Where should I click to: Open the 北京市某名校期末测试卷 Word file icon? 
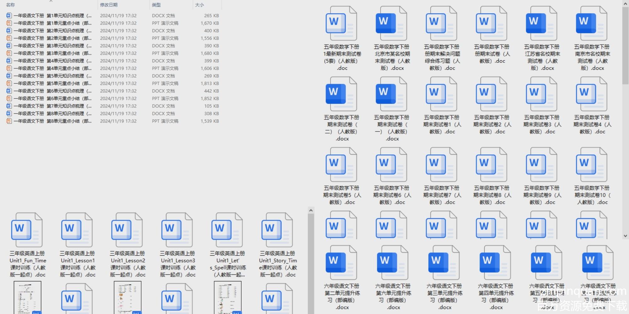coord(391,24)
